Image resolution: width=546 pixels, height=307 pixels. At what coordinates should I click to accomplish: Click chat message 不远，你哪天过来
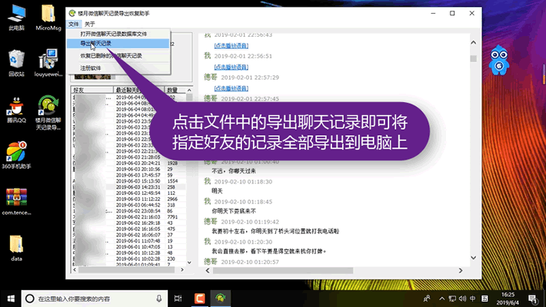234,171
